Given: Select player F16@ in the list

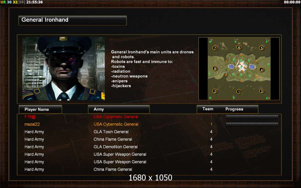Looking at the screenshot, I should coord(30,117).
